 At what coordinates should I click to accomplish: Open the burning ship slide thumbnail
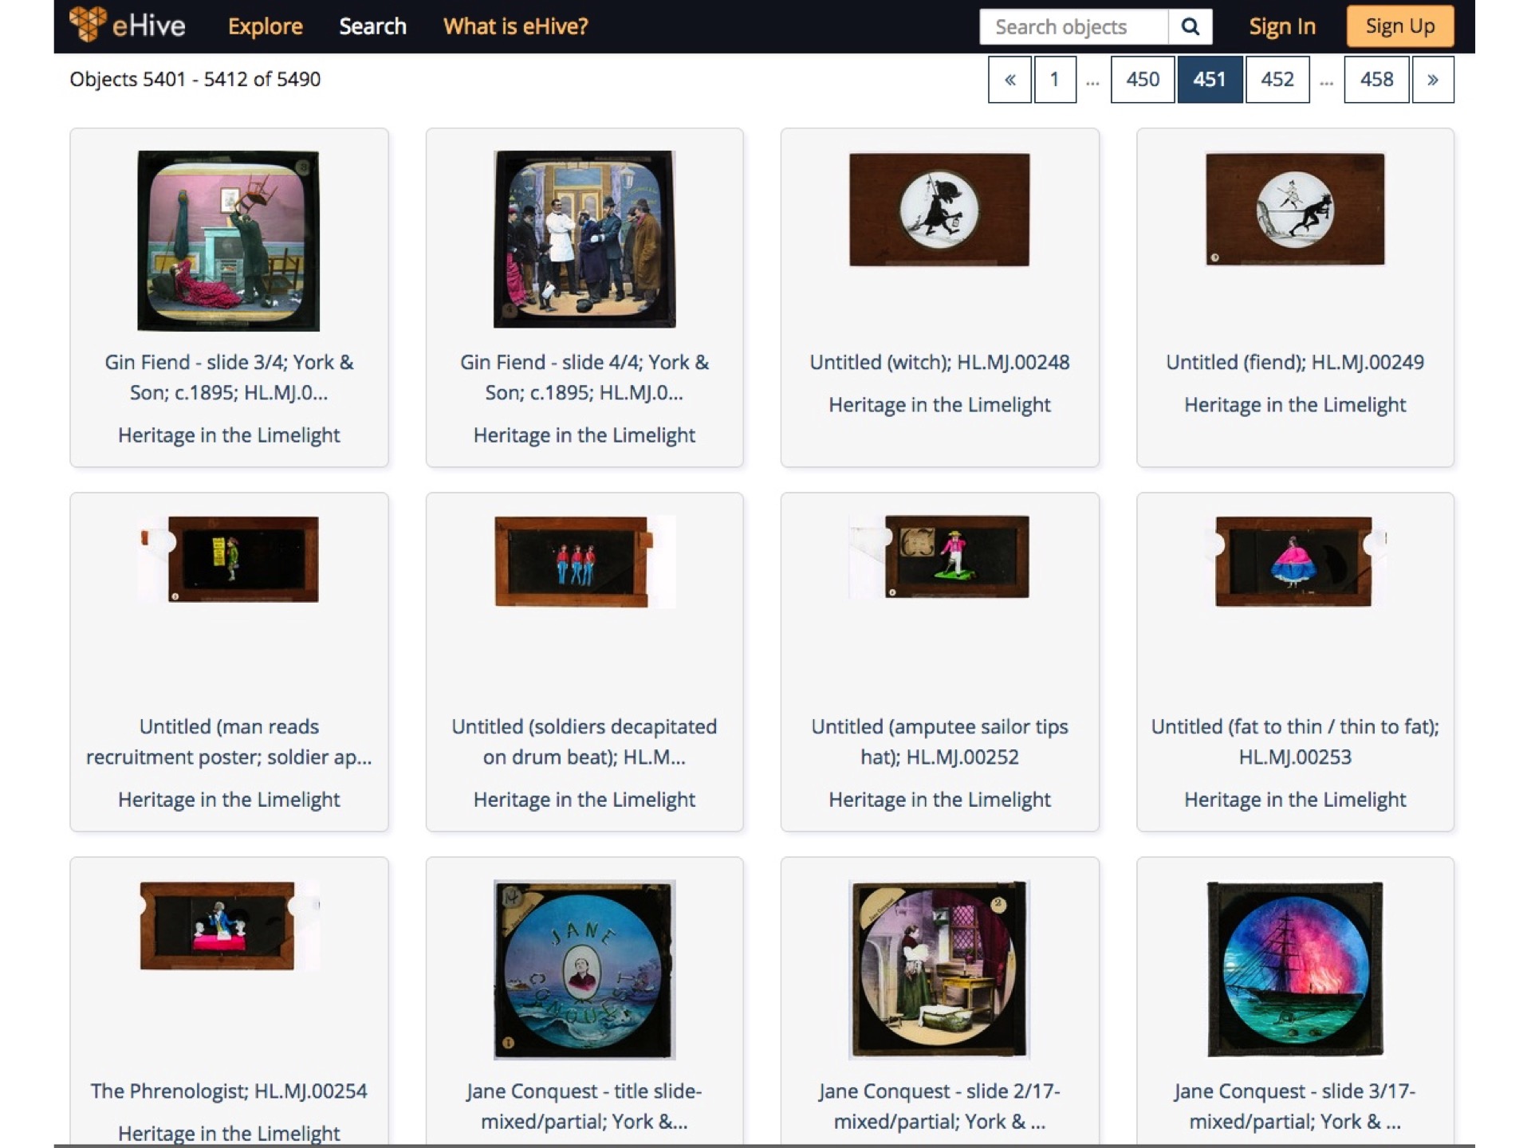pyautogui.click(x=1295, y=969)
